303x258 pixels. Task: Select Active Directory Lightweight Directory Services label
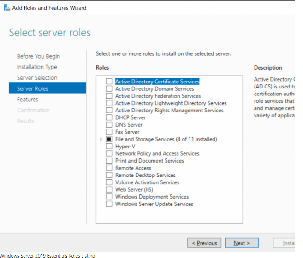pyautogui.click(x=171, y=103)
